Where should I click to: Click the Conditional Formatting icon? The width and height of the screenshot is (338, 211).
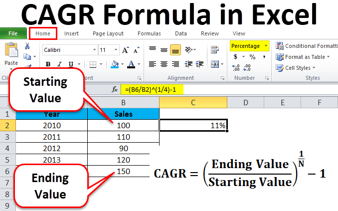[280, 46]
